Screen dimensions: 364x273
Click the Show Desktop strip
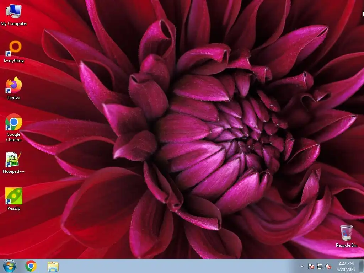click(362, 266)
